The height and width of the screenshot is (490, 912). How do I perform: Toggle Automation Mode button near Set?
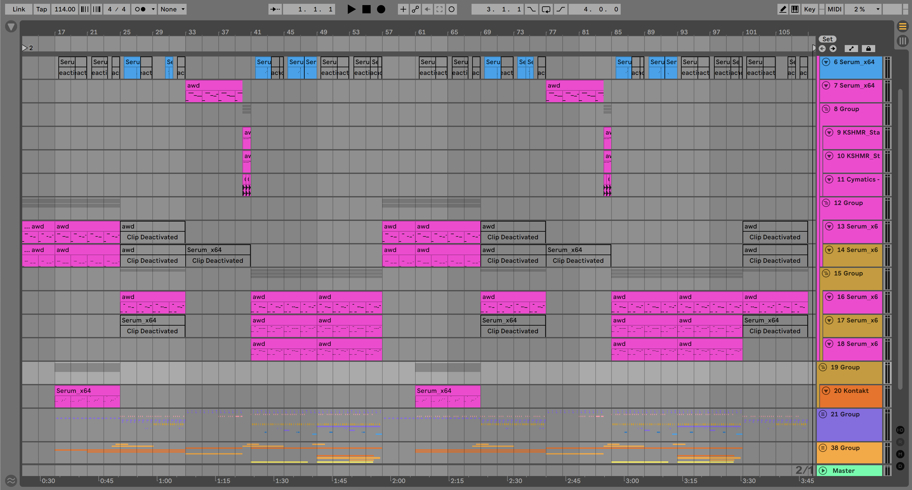tap(851, 49)
